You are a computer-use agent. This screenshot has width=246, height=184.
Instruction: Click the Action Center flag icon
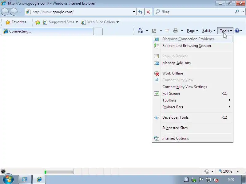tap(201, 180)
